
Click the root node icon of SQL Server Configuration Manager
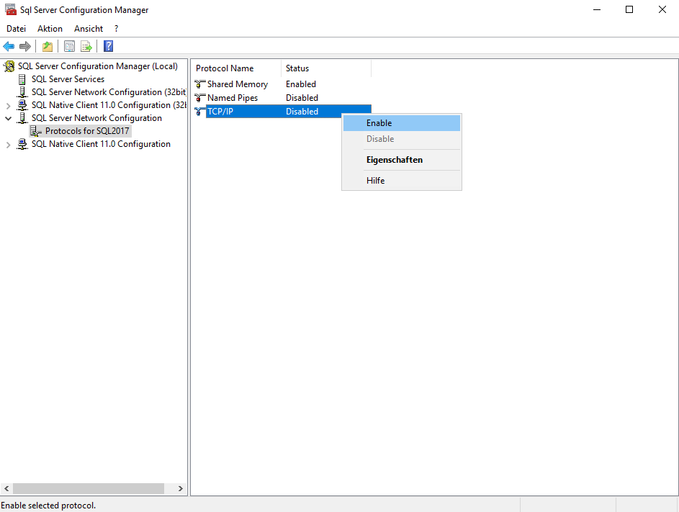click(x=9, y=66)
